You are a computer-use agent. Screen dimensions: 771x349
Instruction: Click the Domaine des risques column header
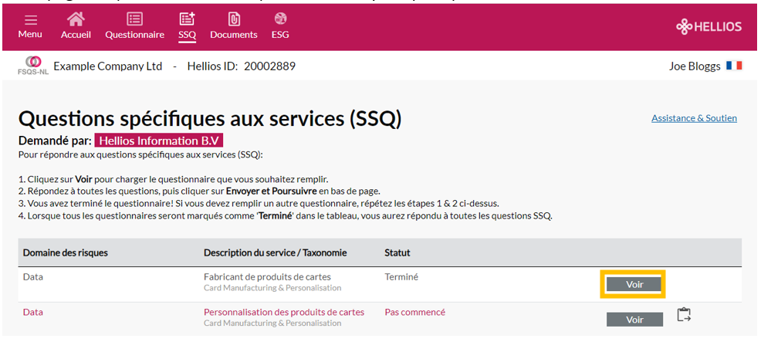(66, 252)
